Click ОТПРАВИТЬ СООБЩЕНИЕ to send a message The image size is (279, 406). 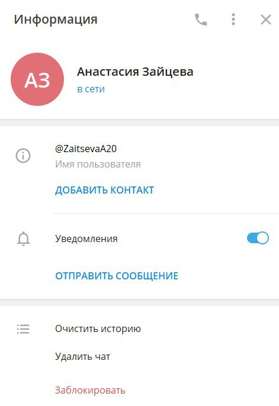117,276
